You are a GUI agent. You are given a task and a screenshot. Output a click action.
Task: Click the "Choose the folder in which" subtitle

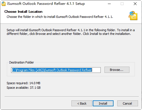(x=60, y=17)
